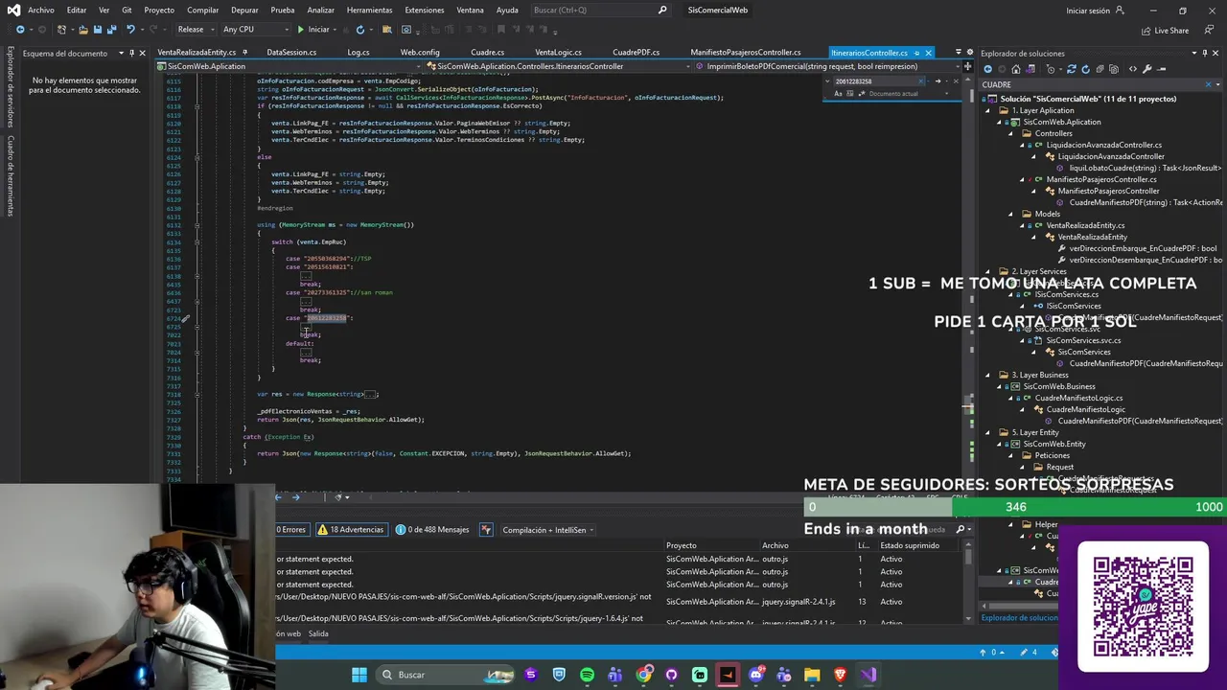The image size is (1227, 690).
Task: Switch to the Salida bottom tab
Action: coord(318,633)
